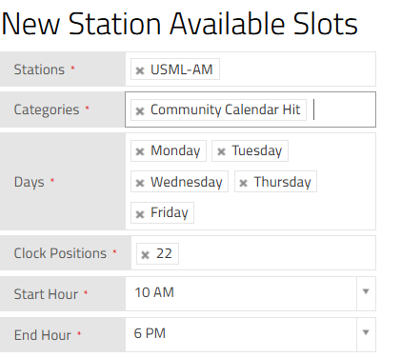Remove Wednesday from the Days field
The image size is (401, 357).
140,183
